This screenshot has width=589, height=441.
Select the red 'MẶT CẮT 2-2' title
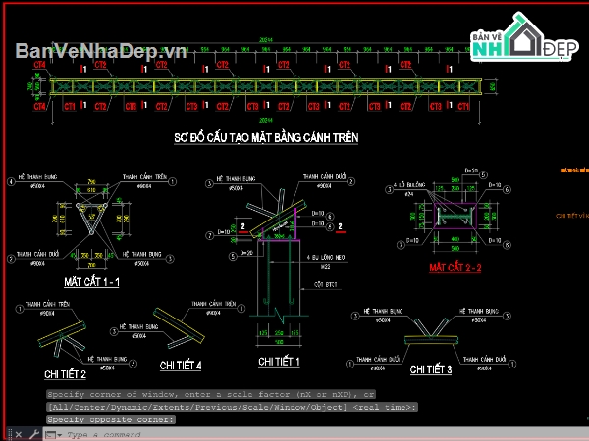point(455,268)
